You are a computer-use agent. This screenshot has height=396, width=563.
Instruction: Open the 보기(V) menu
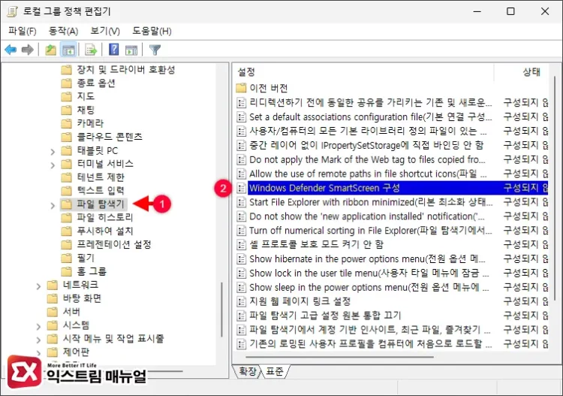105,31
